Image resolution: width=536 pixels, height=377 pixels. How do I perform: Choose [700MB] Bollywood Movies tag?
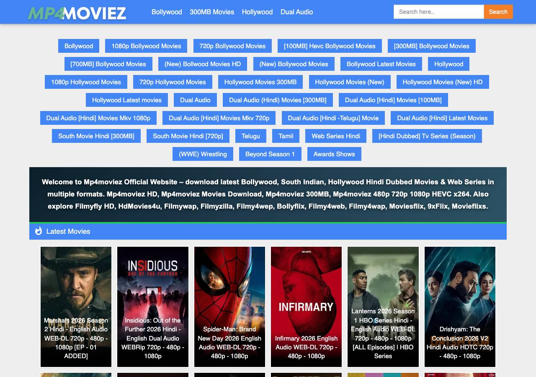108,64
